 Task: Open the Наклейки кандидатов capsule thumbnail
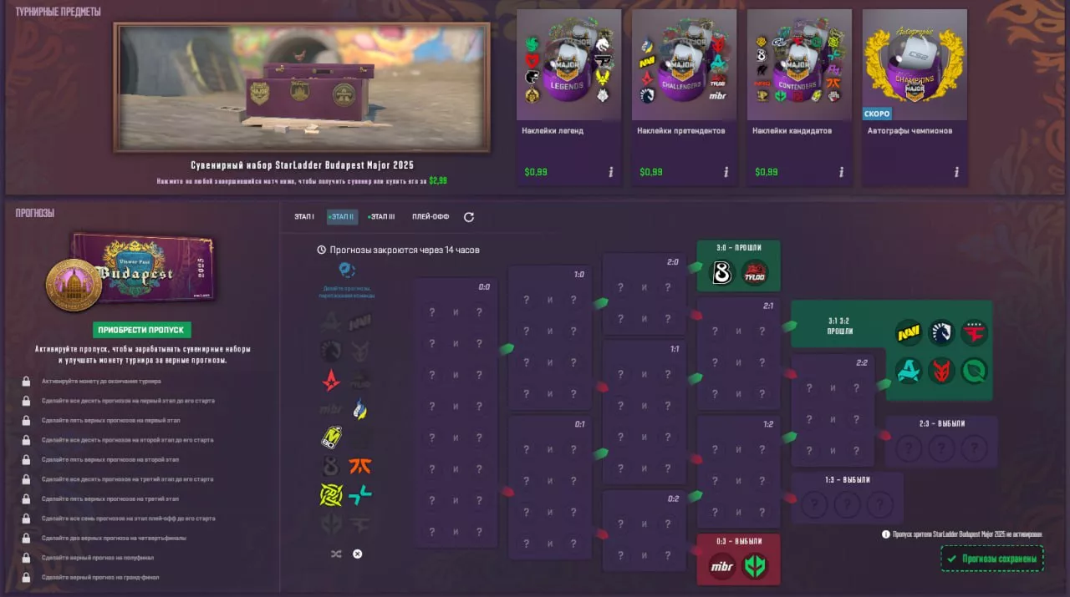click(799, 65)
